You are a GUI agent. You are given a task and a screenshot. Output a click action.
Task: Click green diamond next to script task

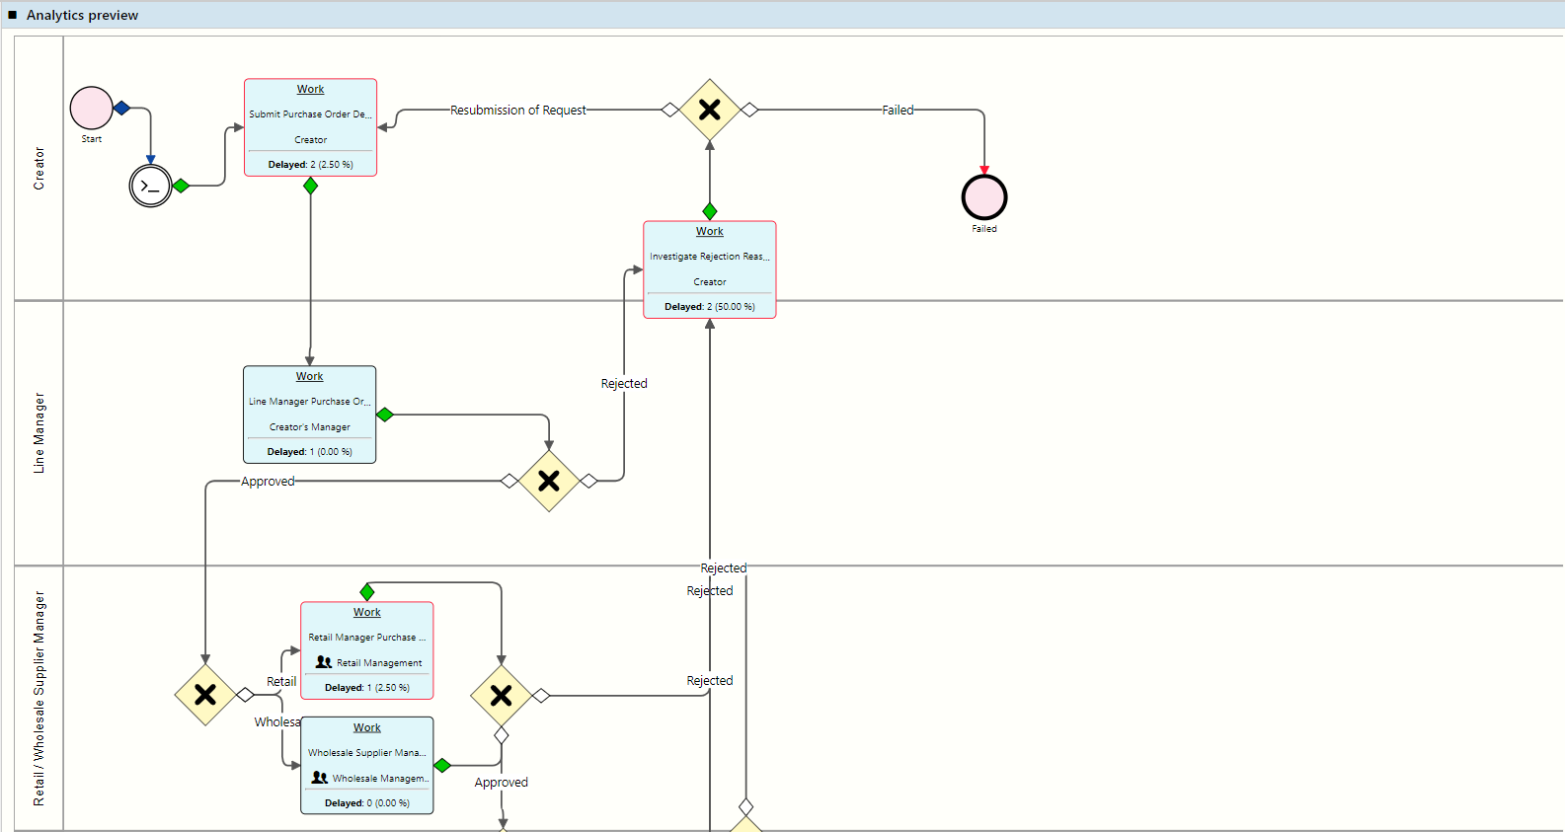coord(181,186)
